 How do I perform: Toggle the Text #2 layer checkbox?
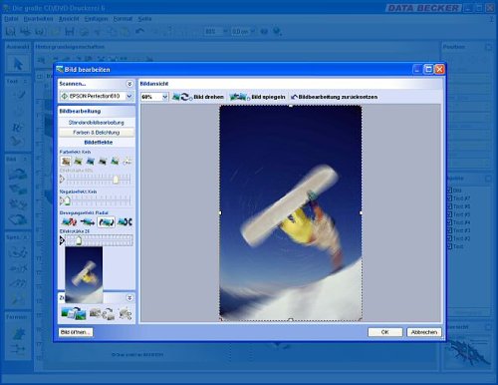pyautogui.click(x=449, y=238)
